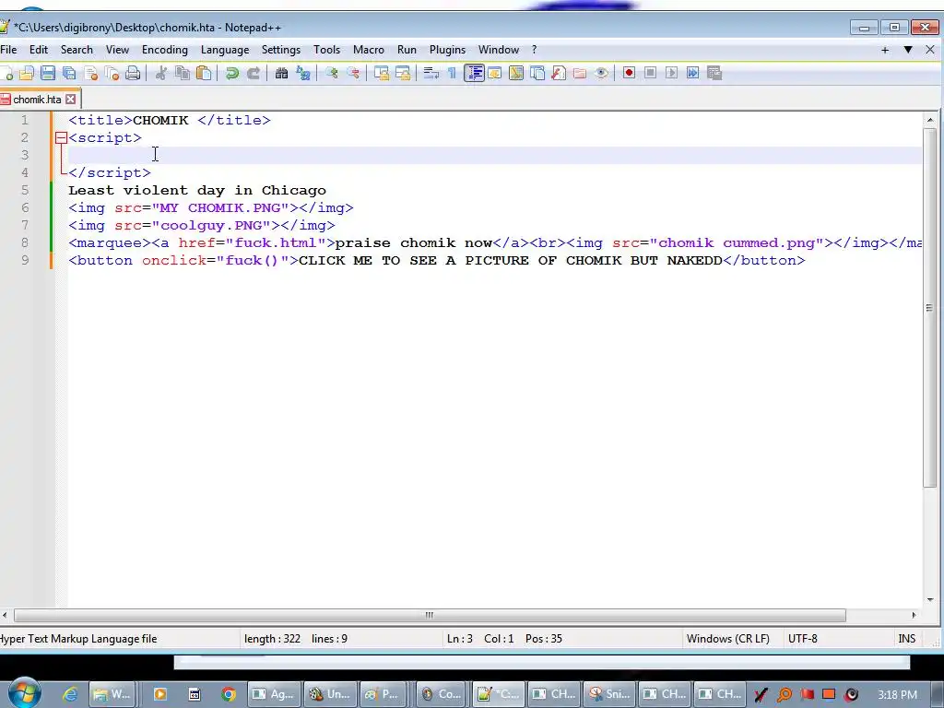Click the horizontal scrollbar right arrow
The image size is (944, 708).
pos(914,615)
